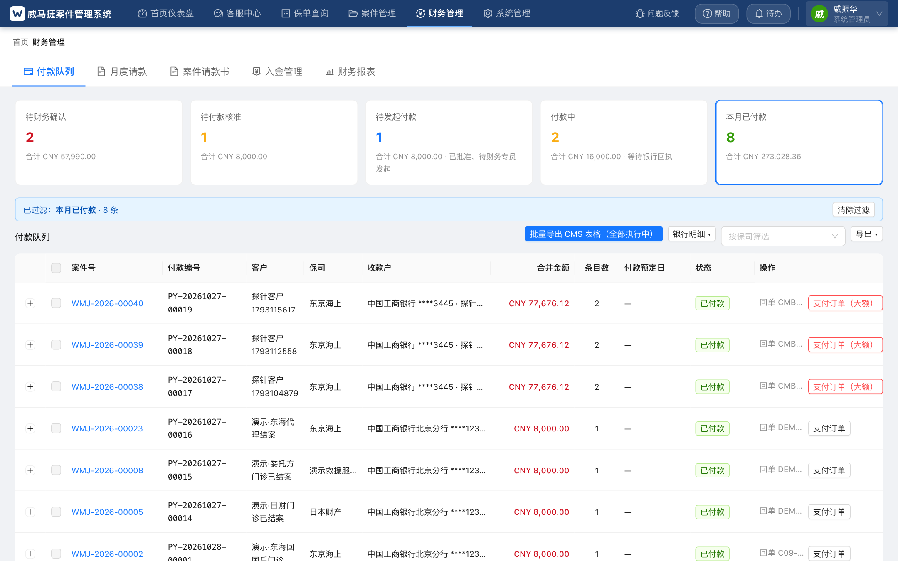Click the 问题反馈 bug icon
The height and width of the screenshot is (561, 898).
click(x=640, y=14)
